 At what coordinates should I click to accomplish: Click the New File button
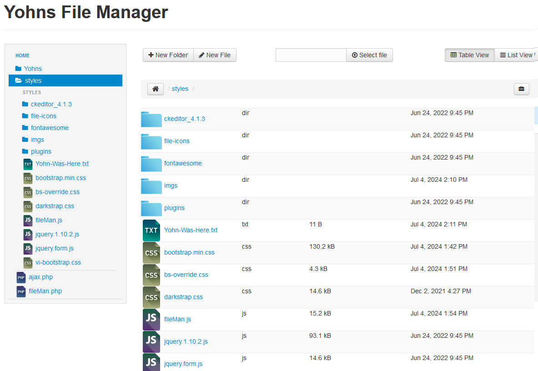click(215, 55)
